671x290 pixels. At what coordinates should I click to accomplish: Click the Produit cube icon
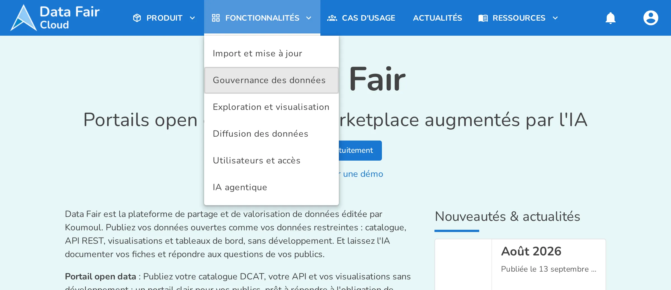coord(137,18)
